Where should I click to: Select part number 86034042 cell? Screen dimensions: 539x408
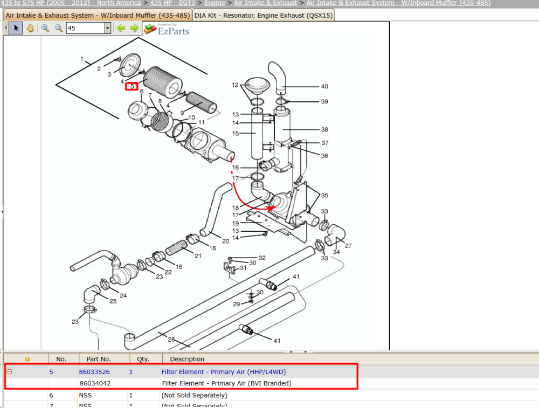95,383
